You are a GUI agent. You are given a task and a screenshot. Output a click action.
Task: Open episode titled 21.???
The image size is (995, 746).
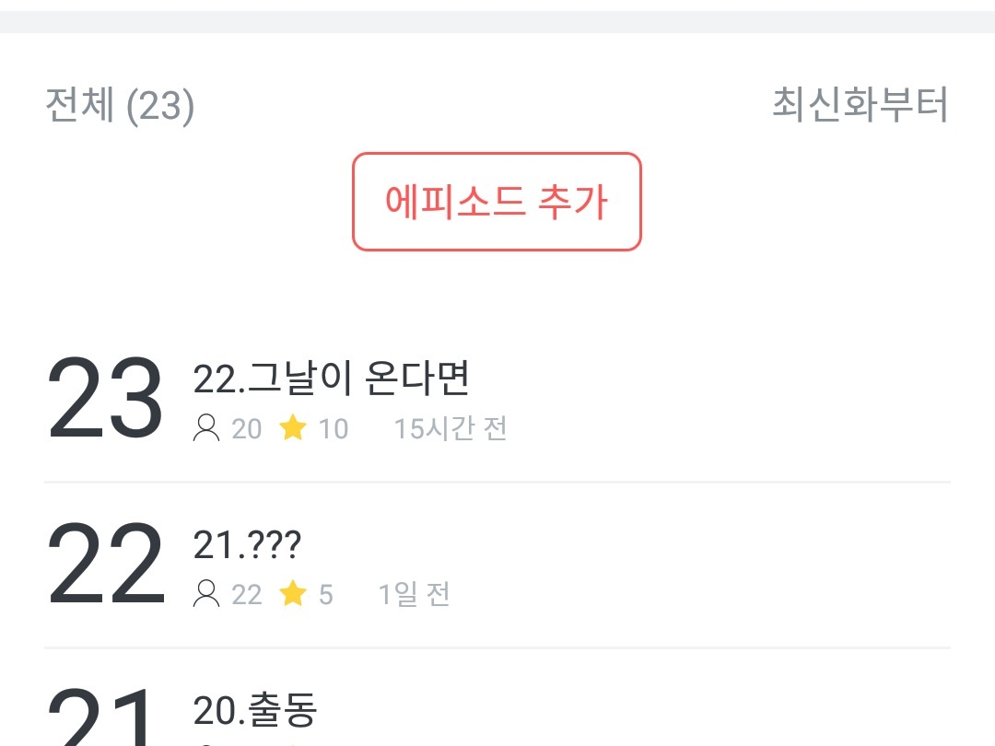pyautogui.click(x=247, y=546)
